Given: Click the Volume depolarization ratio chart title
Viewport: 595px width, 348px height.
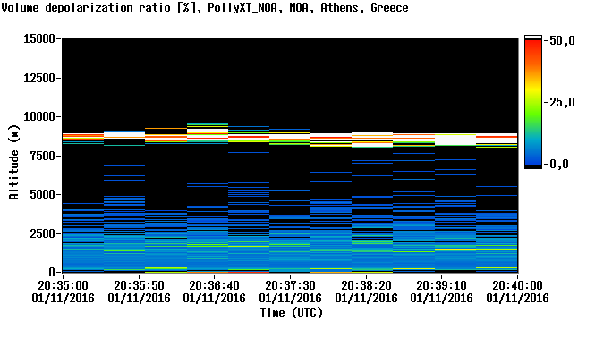Looking at the screenshot, I should tap(205, 7).
